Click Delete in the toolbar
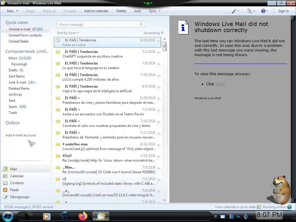 [x=121, y=11]
